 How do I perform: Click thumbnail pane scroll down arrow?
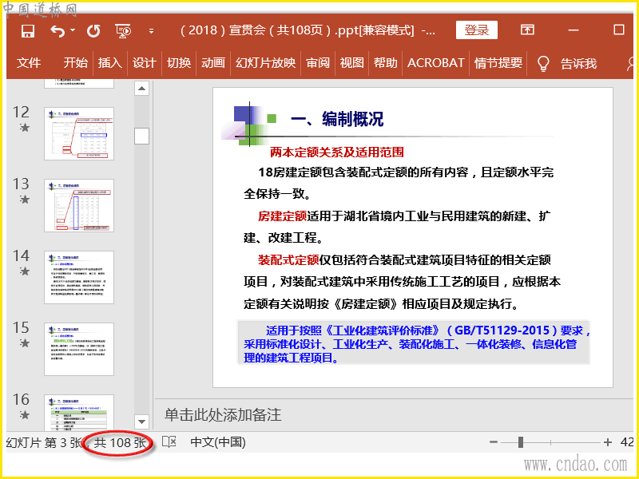pyautogui.click(x=141, y=422)
